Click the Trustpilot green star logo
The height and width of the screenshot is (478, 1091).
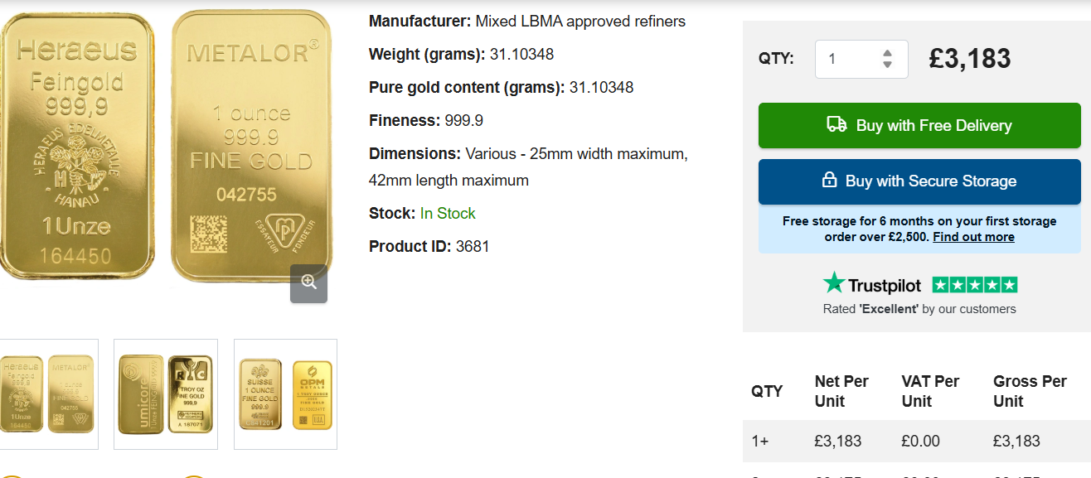(x=833, y=283)
